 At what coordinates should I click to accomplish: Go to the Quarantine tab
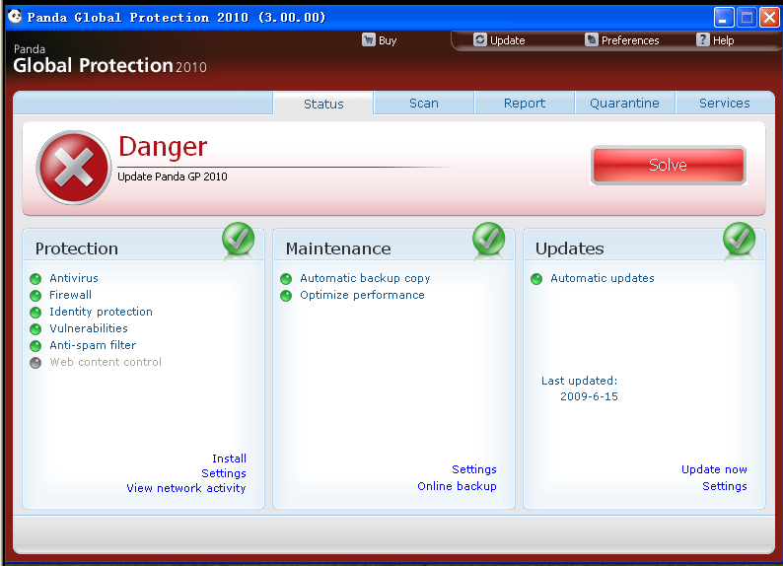[x=624, y=103]
